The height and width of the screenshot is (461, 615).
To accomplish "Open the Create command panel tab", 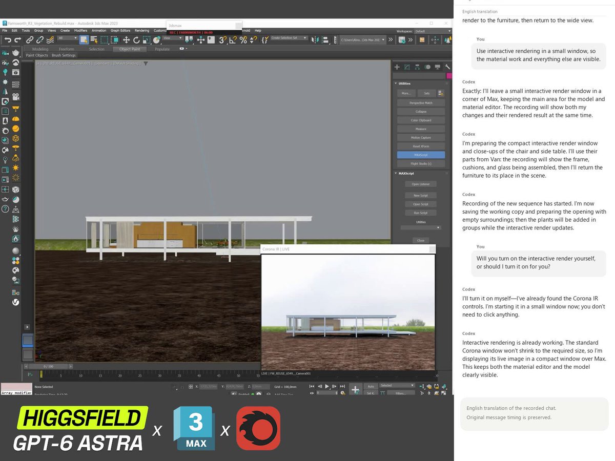I will [x=398, y=67].
